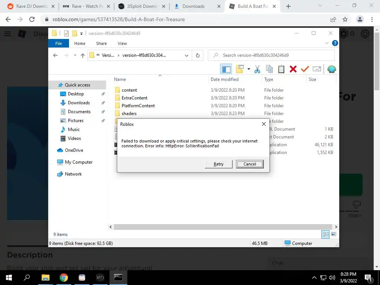
Task: Go up one folder level
Action: (83, 56)
